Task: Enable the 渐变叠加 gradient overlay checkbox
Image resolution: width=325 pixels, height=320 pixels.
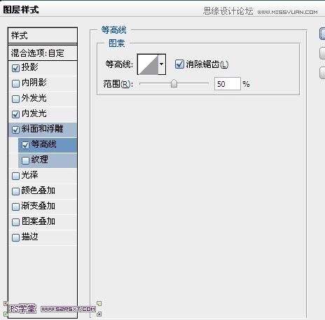Action: point(15,207)
